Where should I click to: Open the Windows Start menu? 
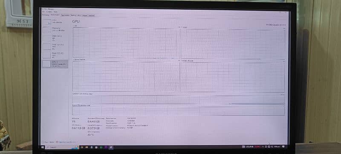(43, 147)
